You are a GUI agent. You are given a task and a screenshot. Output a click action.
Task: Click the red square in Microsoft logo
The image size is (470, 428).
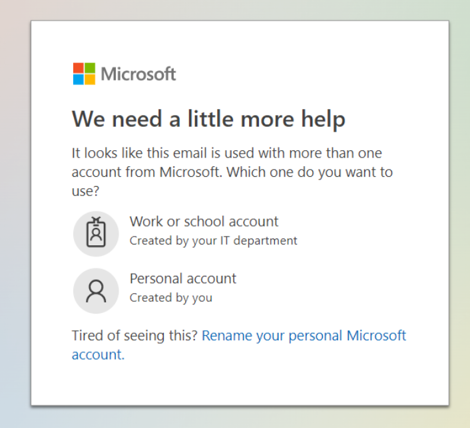[79, 68]
